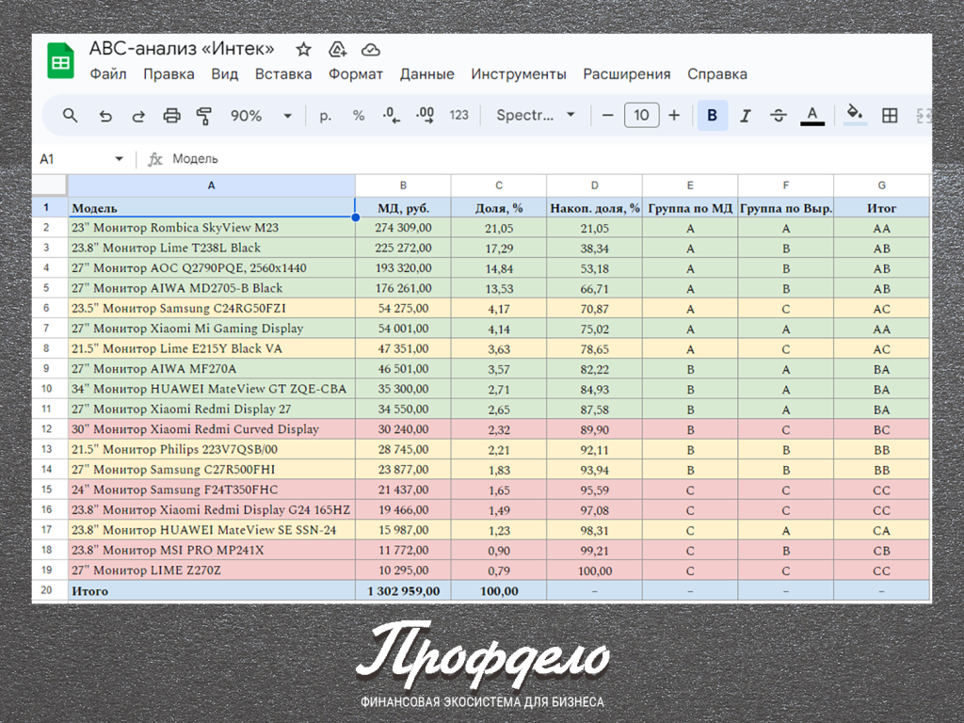964x723 pixels.
Task: Print the spreadsheet
Action: point(171,116)
